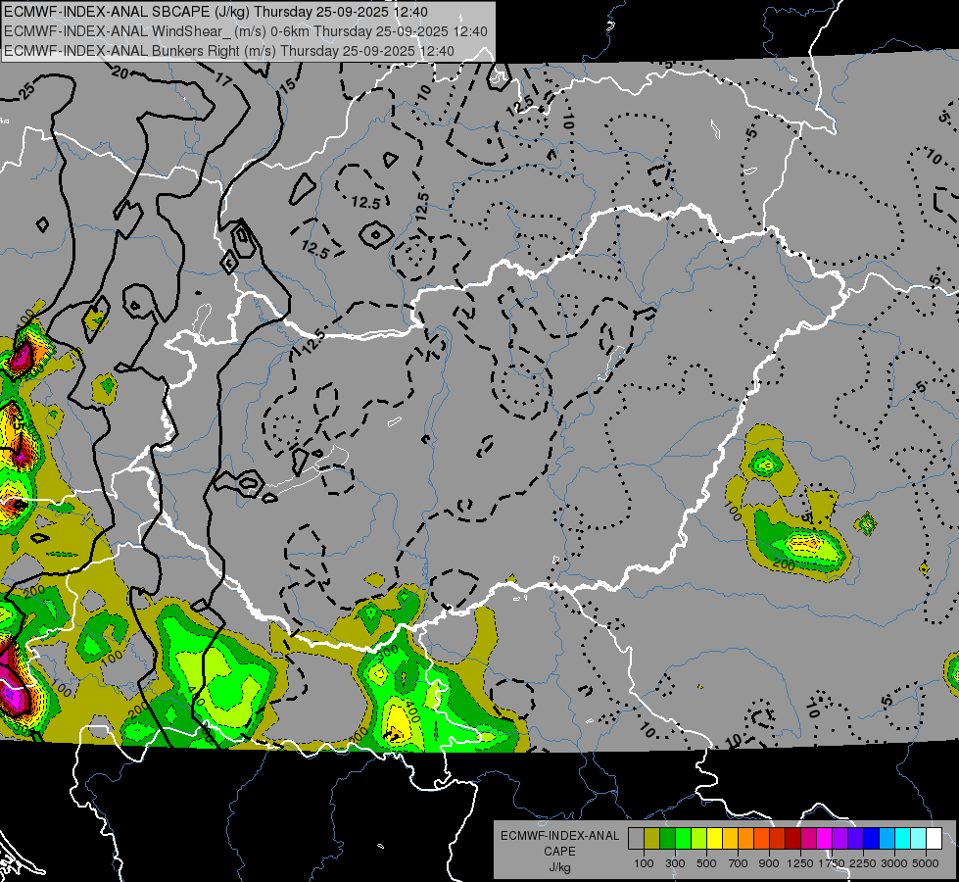Click the legend title ECMWF-INDEX-ANAL
Image resolution: width=959 pixels, height=882 pixels.
click(x=559, y=836)
